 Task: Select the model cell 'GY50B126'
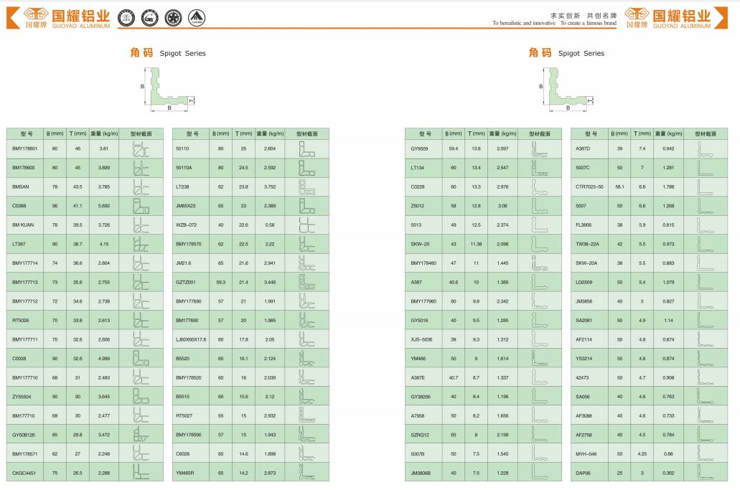pos(24,435)
